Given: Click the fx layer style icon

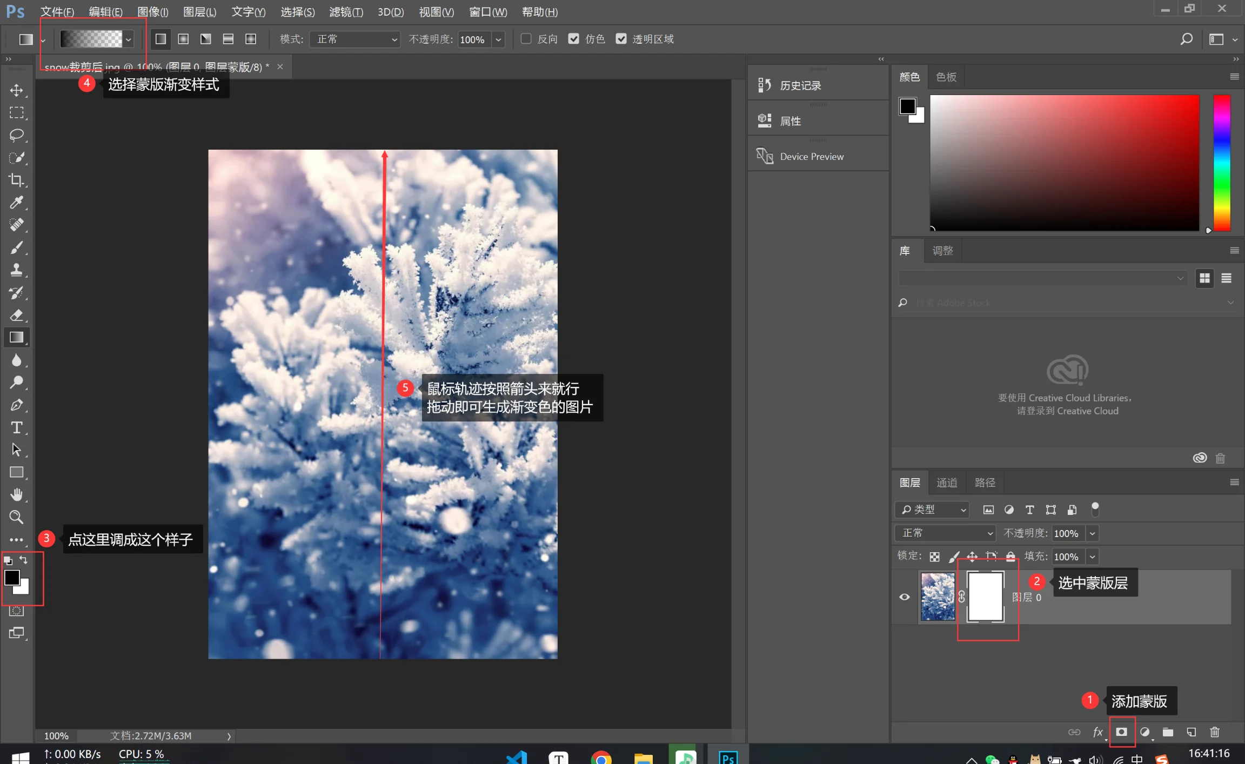Looking at the screenshot, I should (x=1097, y=732).
